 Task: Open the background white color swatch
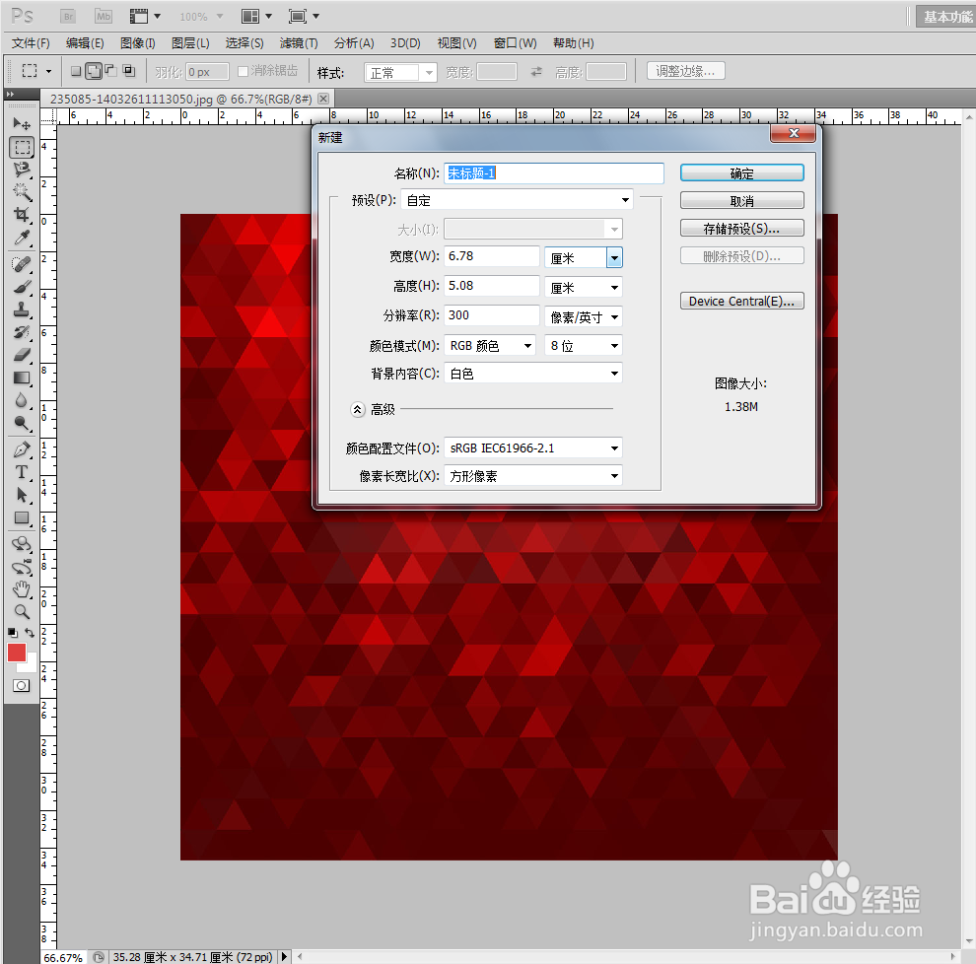click(32, 666)
